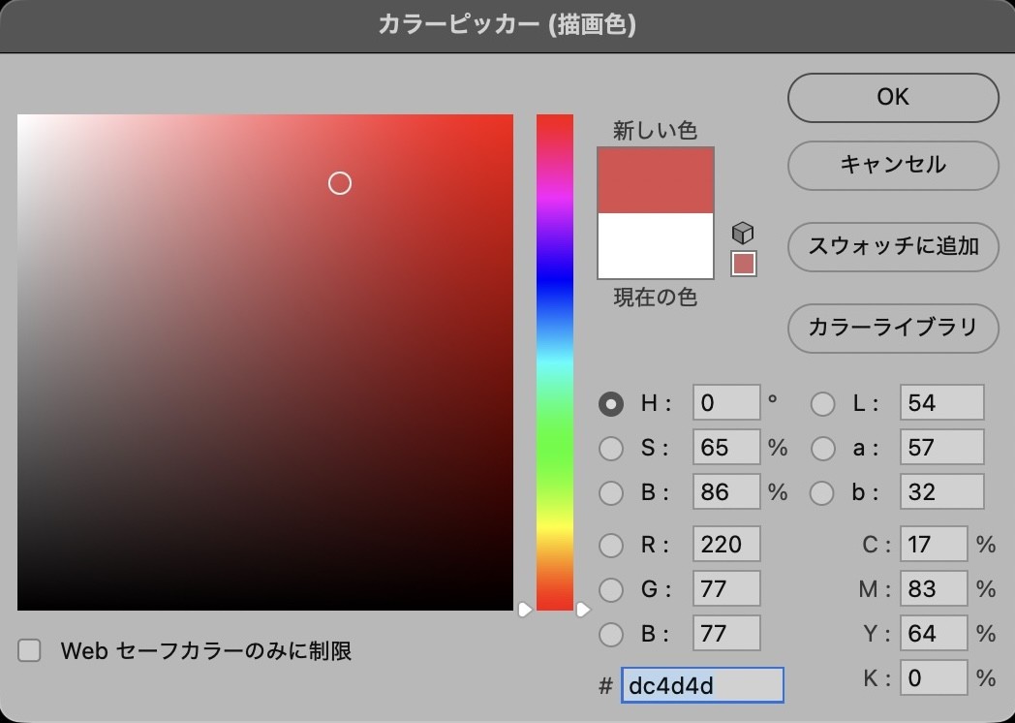Click the small web-safe color swatch below the cube
1015x723 pixels.
(744, 264)
